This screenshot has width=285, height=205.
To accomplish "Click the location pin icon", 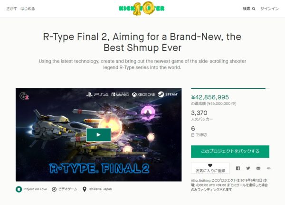I will pos(85,189).
